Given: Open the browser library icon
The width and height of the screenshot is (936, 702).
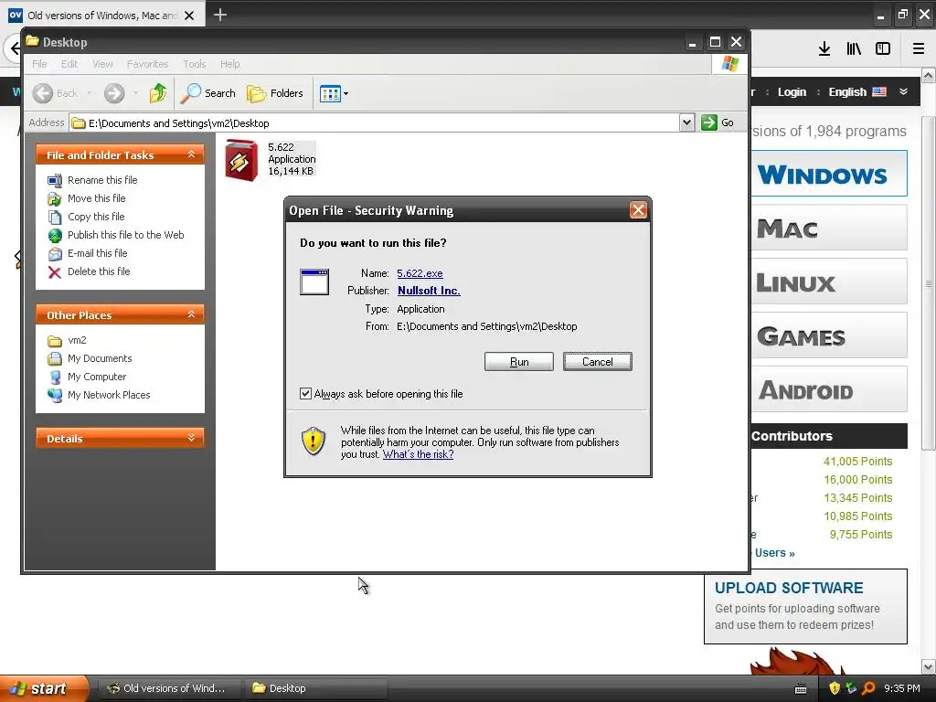Looking at the screenshot, I should coord(854,49).
